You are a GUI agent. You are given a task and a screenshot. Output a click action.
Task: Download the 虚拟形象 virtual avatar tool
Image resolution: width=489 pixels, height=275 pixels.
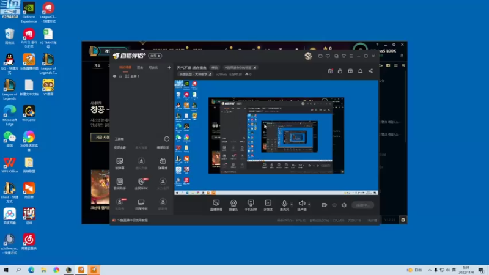pyautogui.click(x=141, y=163)
